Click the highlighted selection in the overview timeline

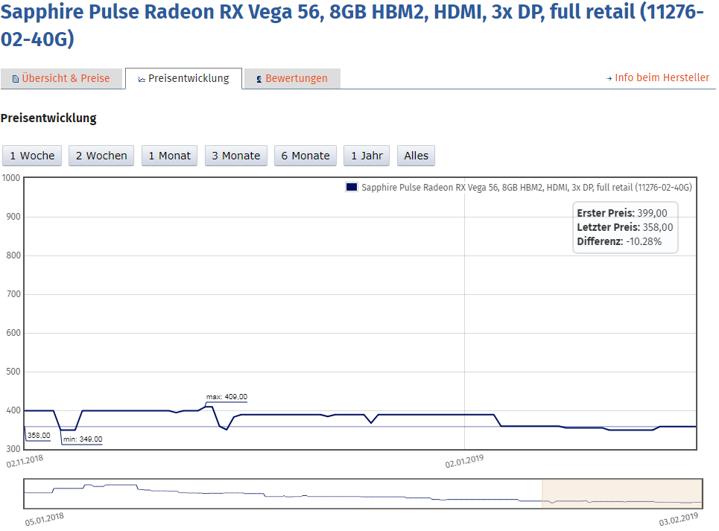point(622,492)
